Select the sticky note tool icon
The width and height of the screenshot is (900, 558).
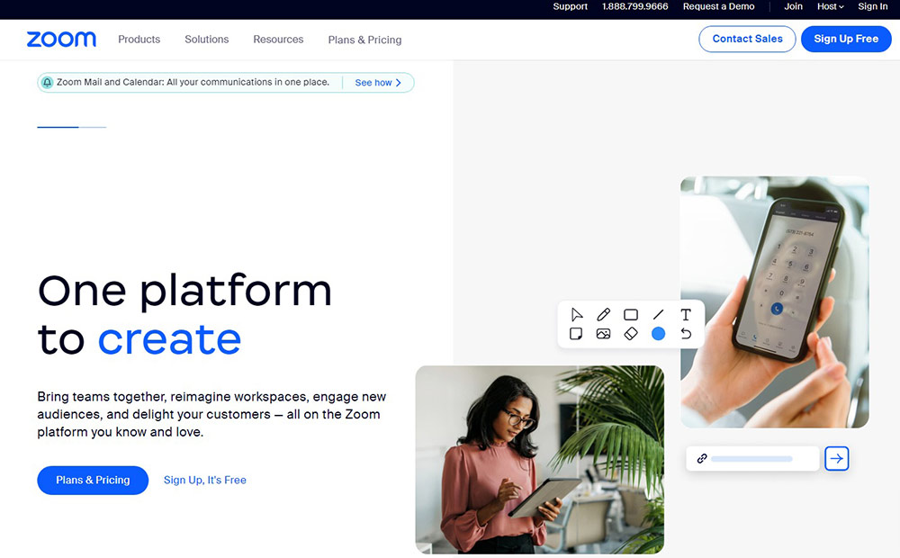[x=576, y=334]
